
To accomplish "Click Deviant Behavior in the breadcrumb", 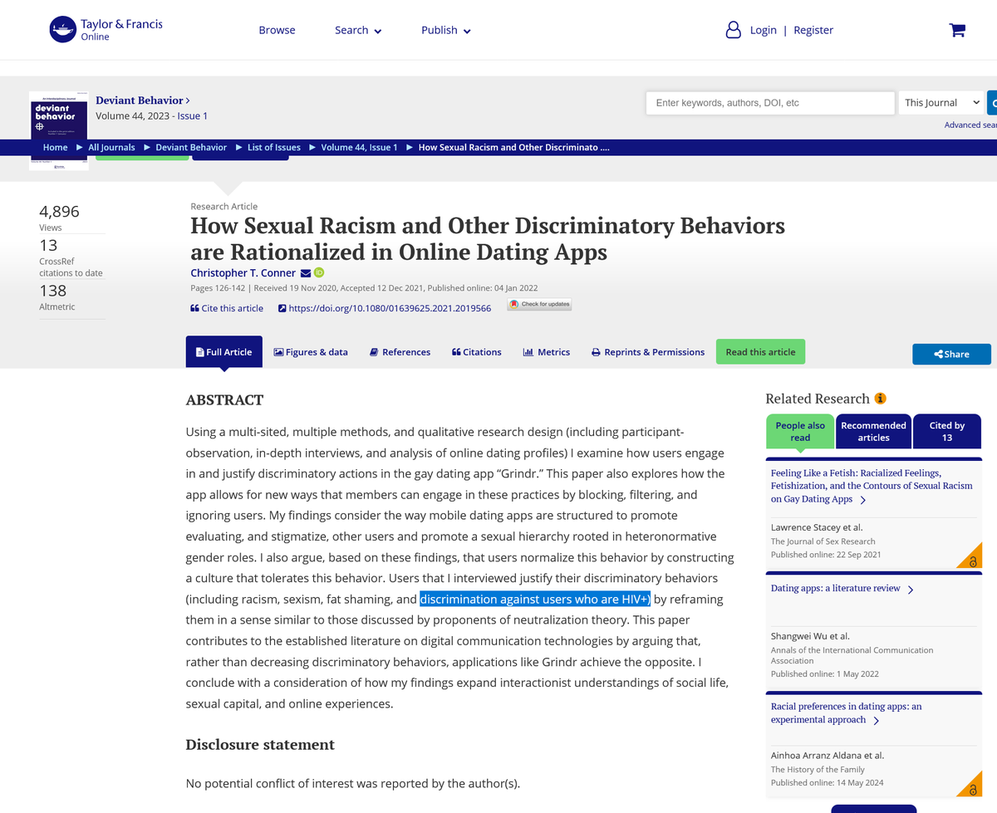I will click(x=191, y=147).
